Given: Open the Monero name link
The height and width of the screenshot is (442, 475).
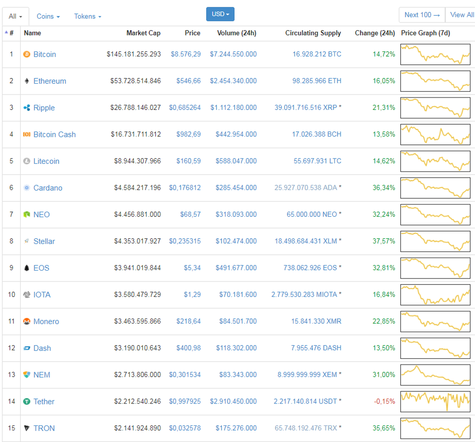Looking at the screenshot, I should coord(46,321).
